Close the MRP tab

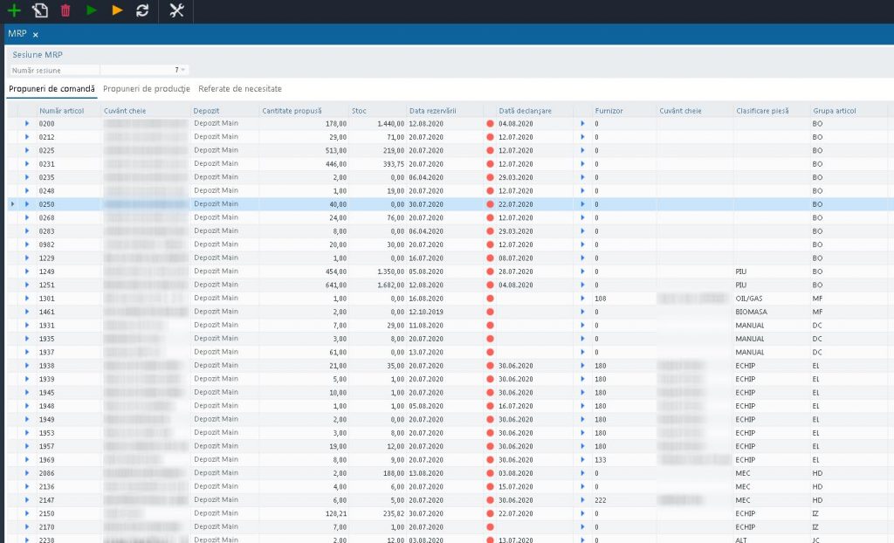[36, 35]
